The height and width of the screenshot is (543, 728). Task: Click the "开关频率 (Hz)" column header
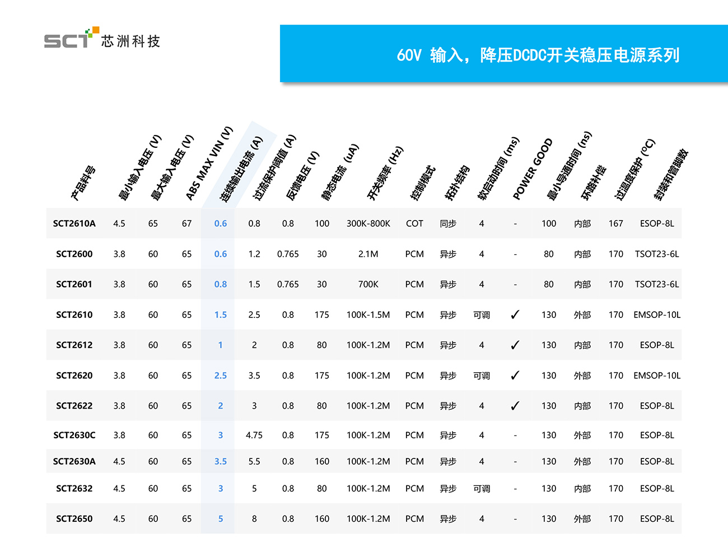coord(385,173)
